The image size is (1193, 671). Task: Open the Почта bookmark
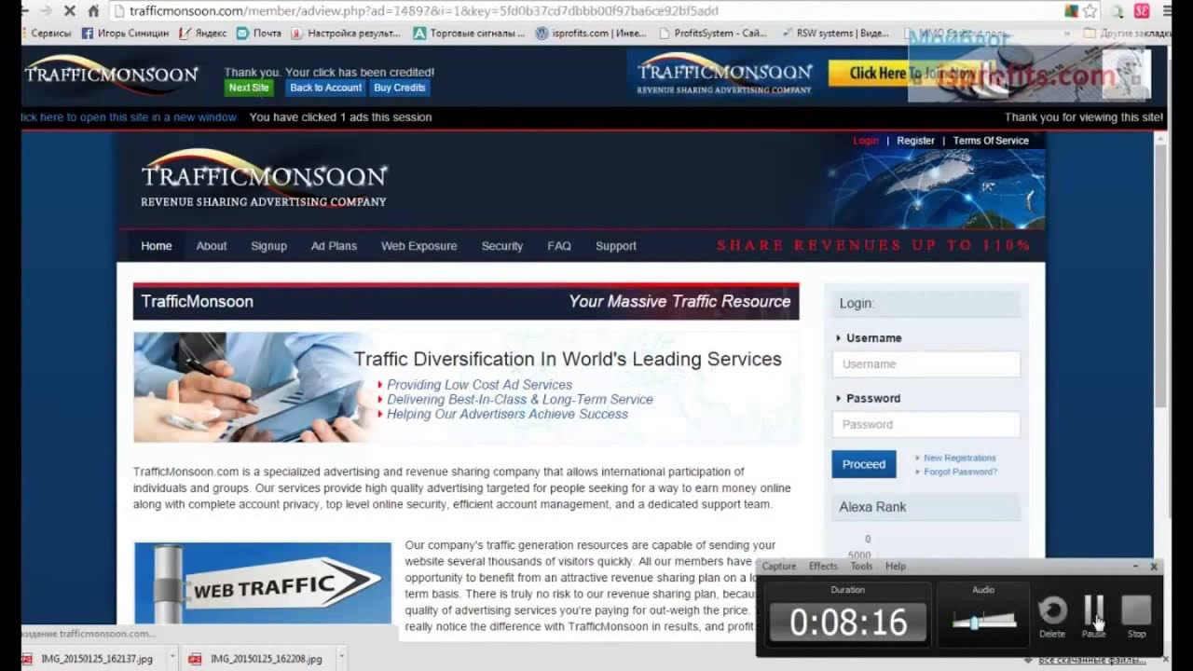[259, 33]
